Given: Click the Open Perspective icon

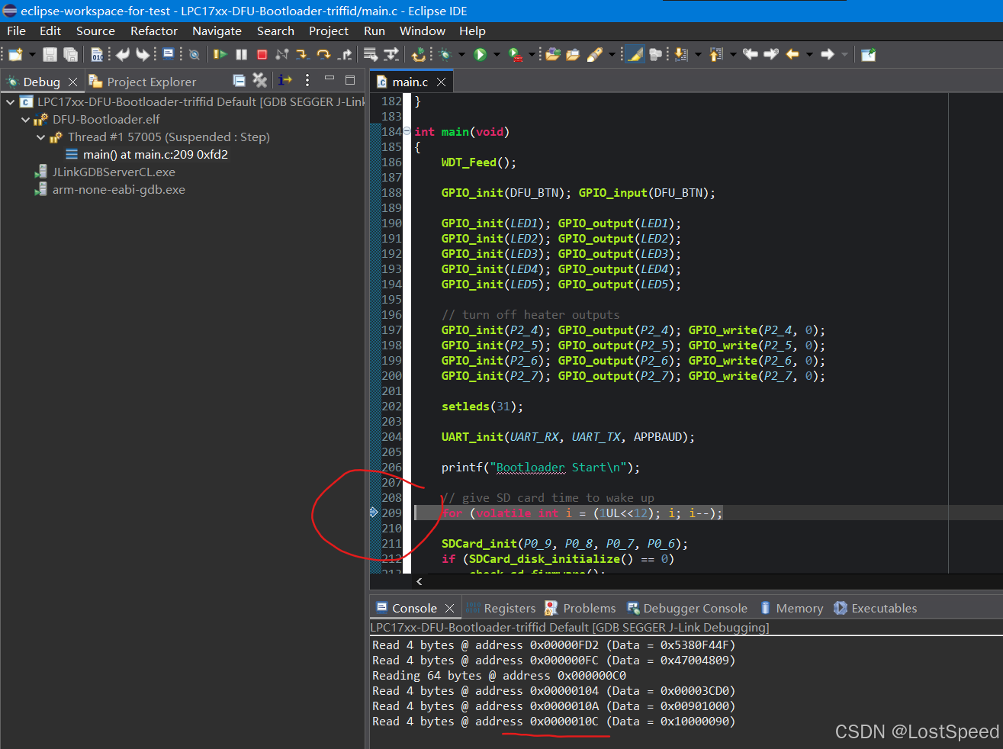Looking at the screenshot, I should (x=868, y=54).
